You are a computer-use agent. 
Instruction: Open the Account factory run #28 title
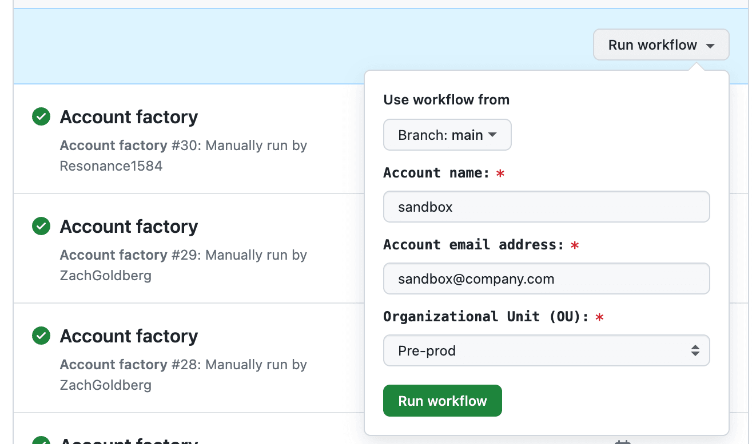coord(129,336)
